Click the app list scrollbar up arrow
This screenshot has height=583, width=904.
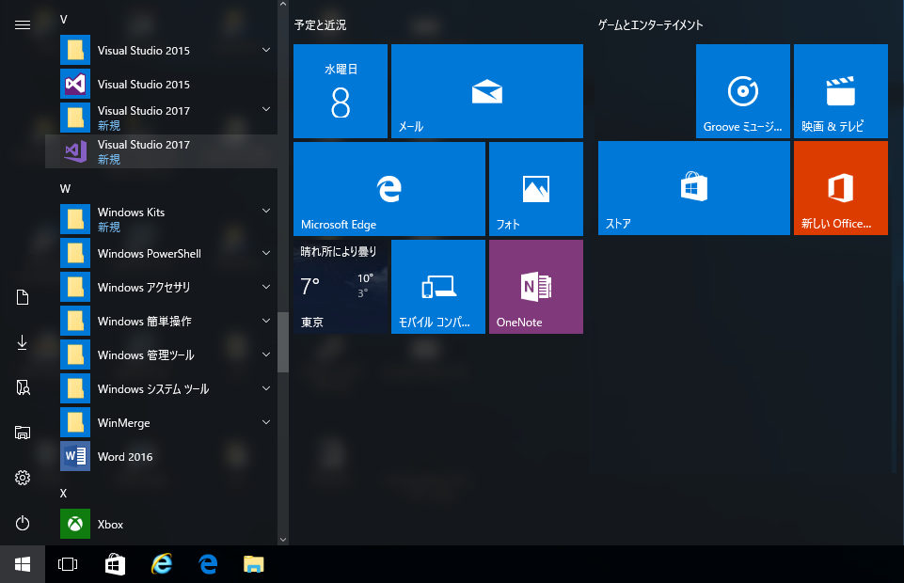coord(283,4)
